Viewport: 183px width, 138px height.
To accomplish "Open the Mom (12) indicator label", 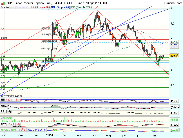I will pos(6,106).
